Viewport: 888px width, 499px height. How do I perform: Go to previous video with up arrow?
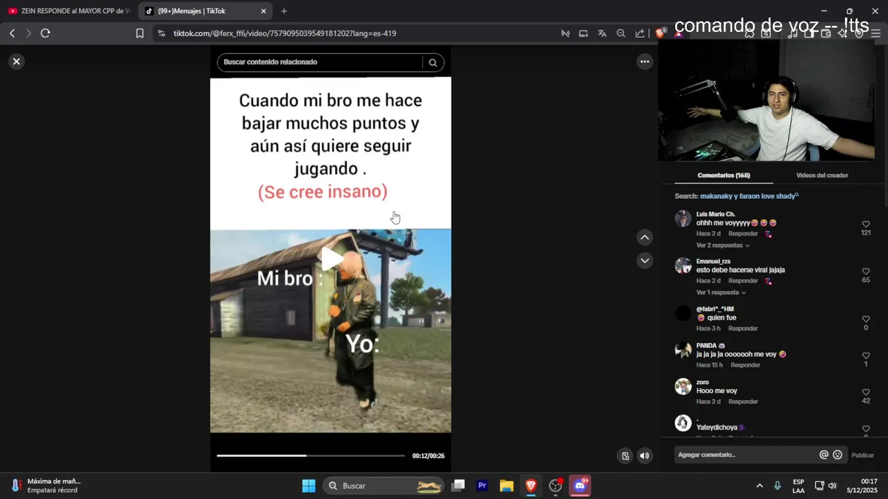[644, 238]
